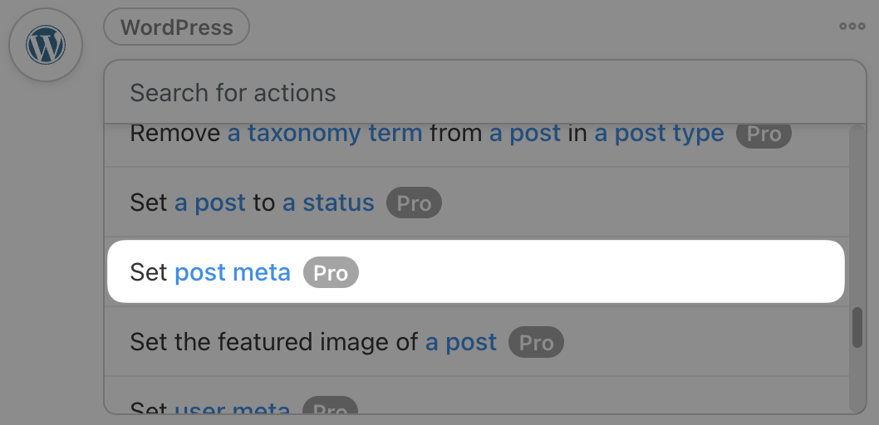879x425 pixels.
Task: Open the three-dot options menu
Action: tap(852, 27)
